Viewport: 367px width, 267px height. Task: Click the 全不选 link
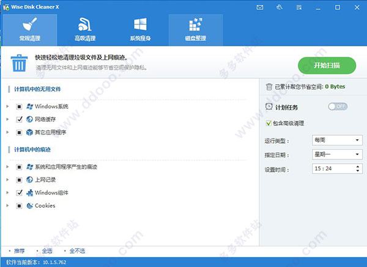(x=77, y=251)
